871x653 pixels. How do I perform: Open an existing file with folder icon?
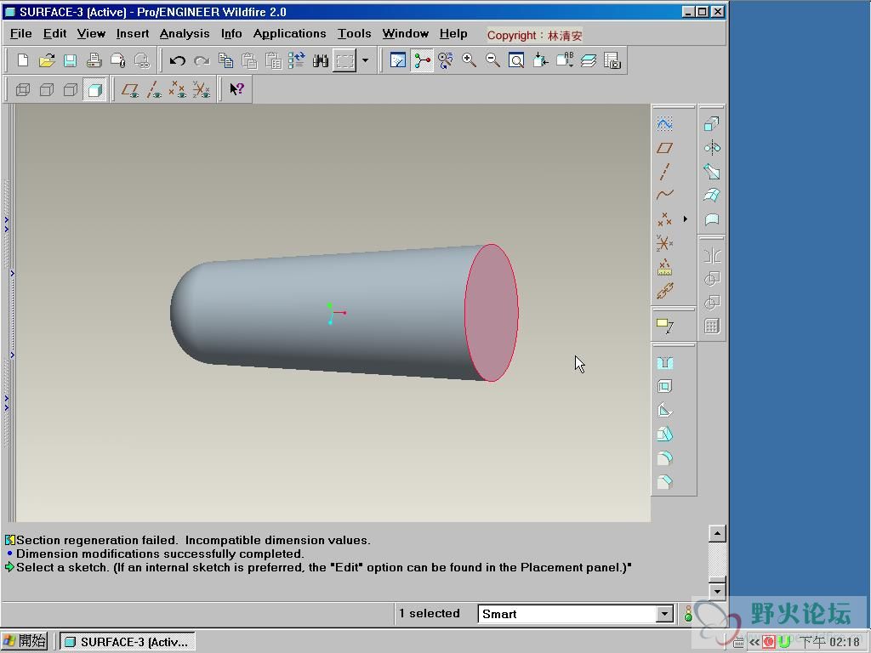(x=47, y=60)
